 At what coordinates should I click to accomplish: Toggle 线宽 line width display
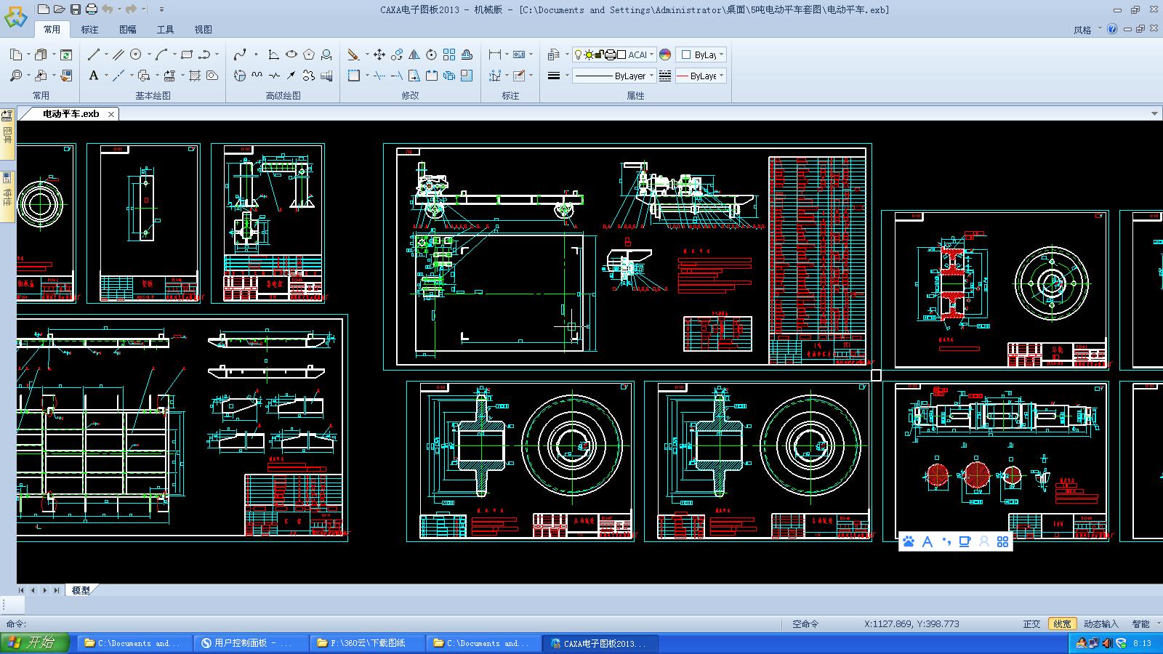[1062, 623]
